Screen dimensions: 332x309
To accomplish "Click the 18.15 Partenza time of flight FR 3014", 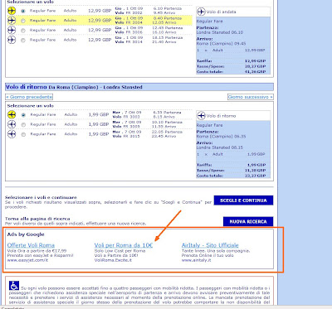I will [168, 37].
